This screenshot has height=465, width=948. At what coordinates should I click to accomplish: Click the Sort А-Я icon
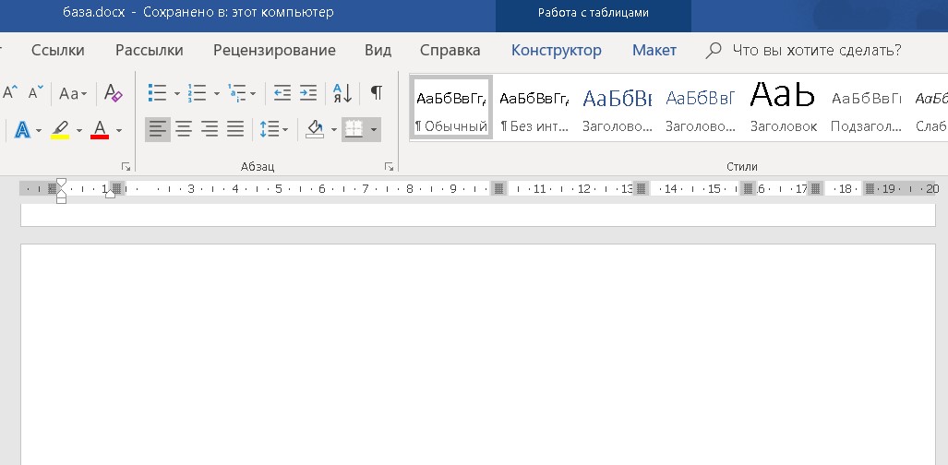tap(342, 93)
